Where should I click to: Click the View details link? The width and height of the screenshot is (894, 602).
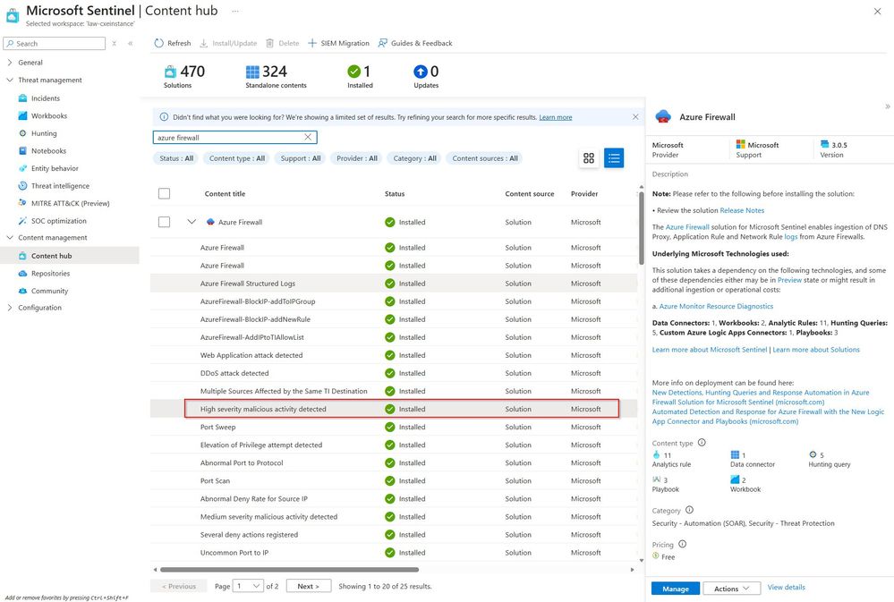(786, 587)
